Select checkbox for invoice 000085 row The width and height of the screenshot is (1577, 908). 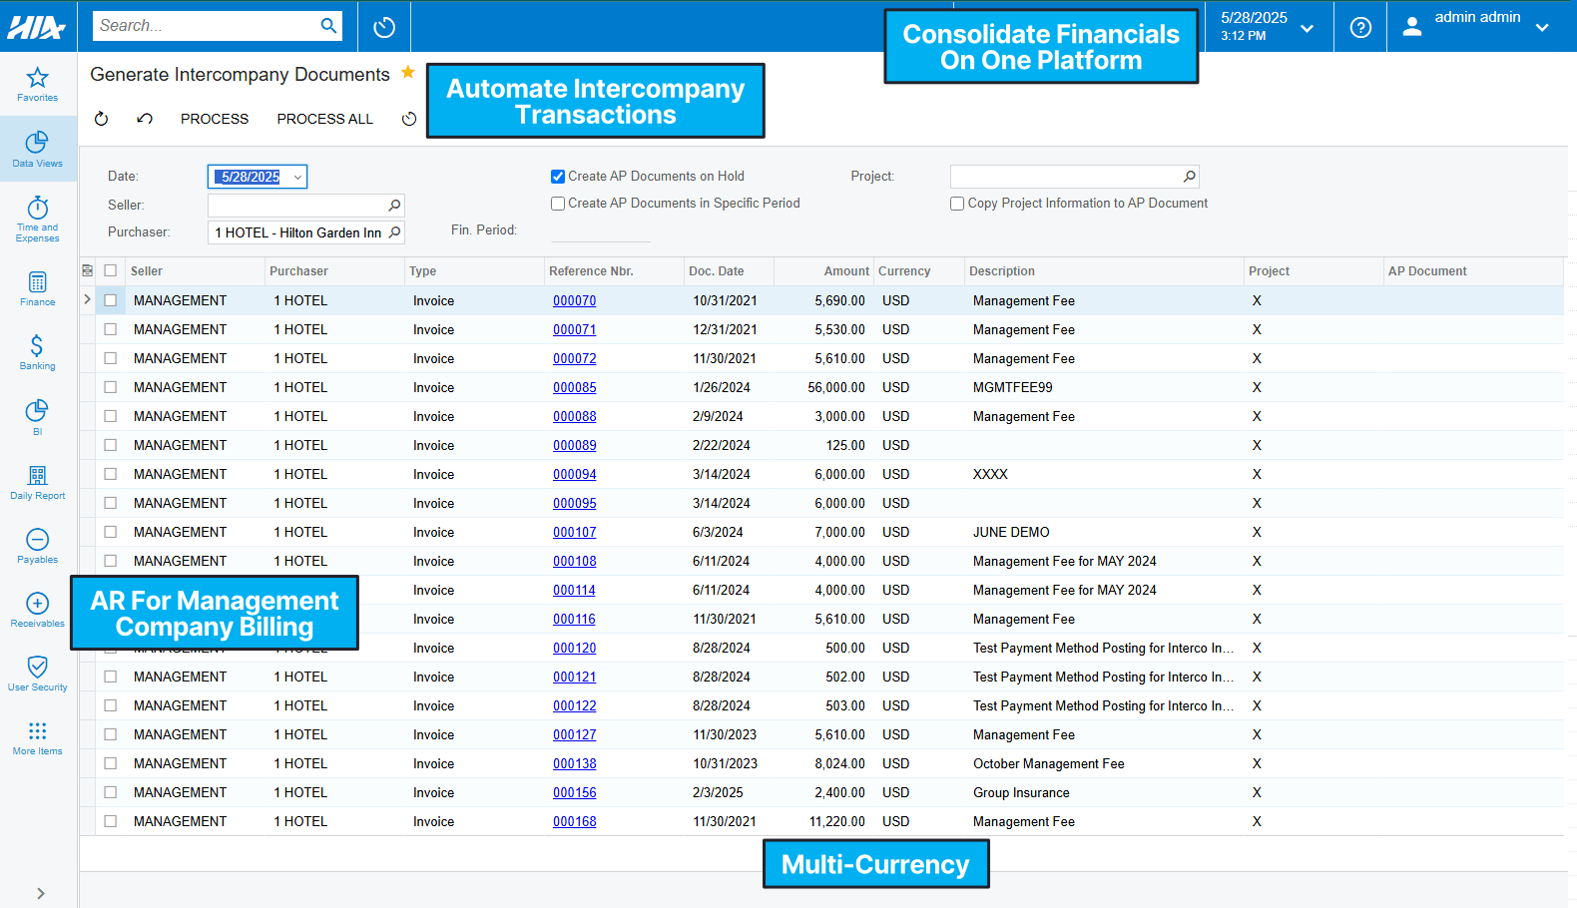[x=111, y=387]
